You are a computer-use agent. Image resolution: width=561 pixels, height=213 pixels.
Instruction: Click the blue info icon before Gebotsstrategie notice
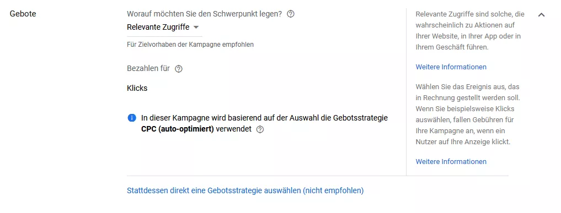[132, 118]
